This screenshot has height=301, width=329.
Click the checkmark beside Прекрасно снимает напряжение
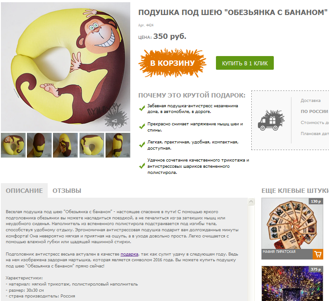click(142, 126)
